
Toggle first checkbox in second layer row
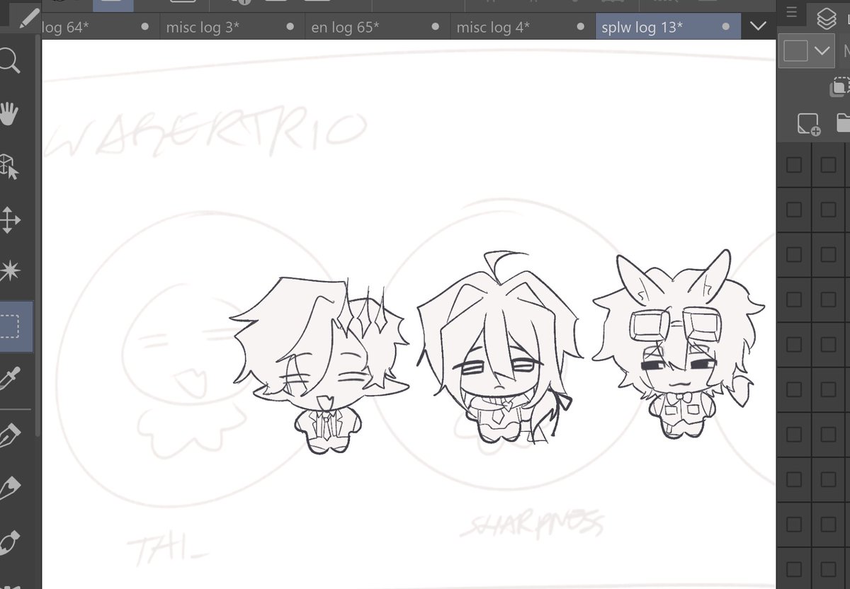tap(794, 210)
